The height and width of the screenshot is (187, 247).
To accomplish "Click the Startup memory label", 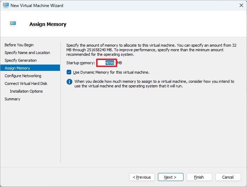I will [80, 63].
